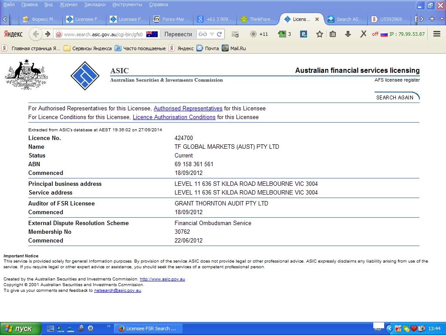Click the Australian coat of arms image
446x335 pixels.
click(x=27, y=75)
